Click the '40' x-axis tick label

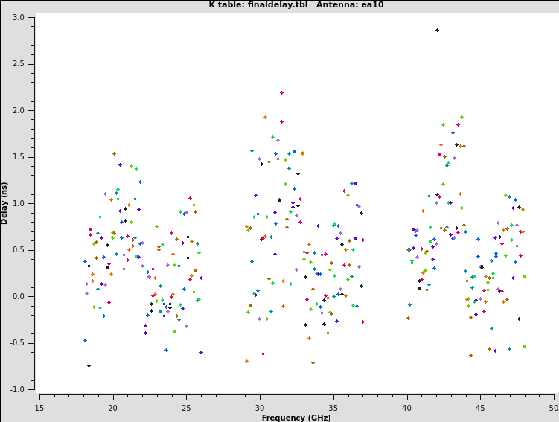tap(406, 407)
